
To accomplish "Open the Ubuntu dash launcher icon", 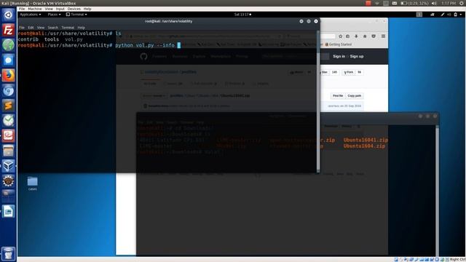I will (x=8, y=15).
